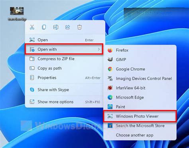
Task: Click the Delete trash icon
Action: [79, 27]
